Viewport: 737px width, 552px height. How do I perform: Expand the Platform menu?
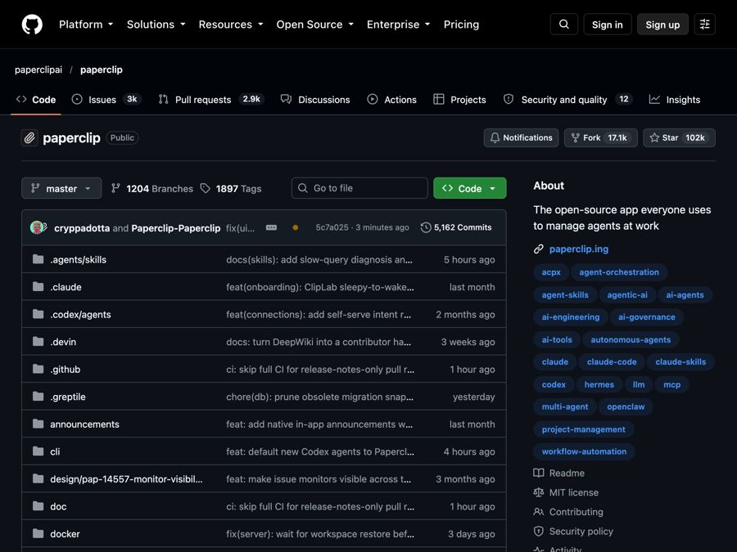86,25
